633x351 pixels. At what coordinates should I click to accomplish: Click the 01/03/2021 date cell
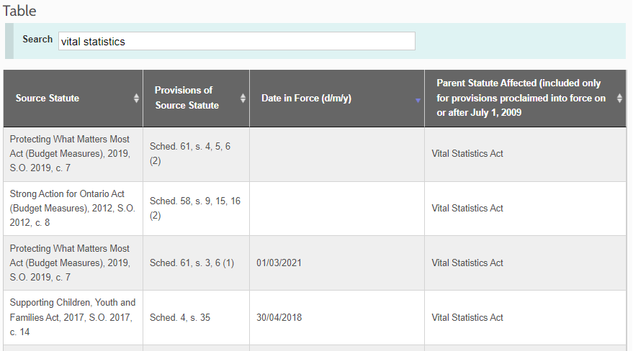tap(279, 263)
